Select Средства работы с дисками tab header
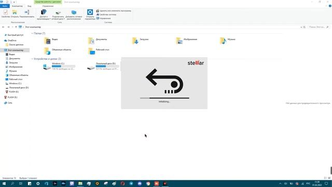 click(48, 2)
